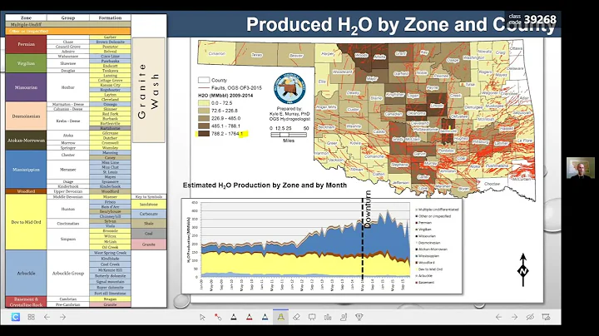Open the whiteboard tool icon

[312, 317]
